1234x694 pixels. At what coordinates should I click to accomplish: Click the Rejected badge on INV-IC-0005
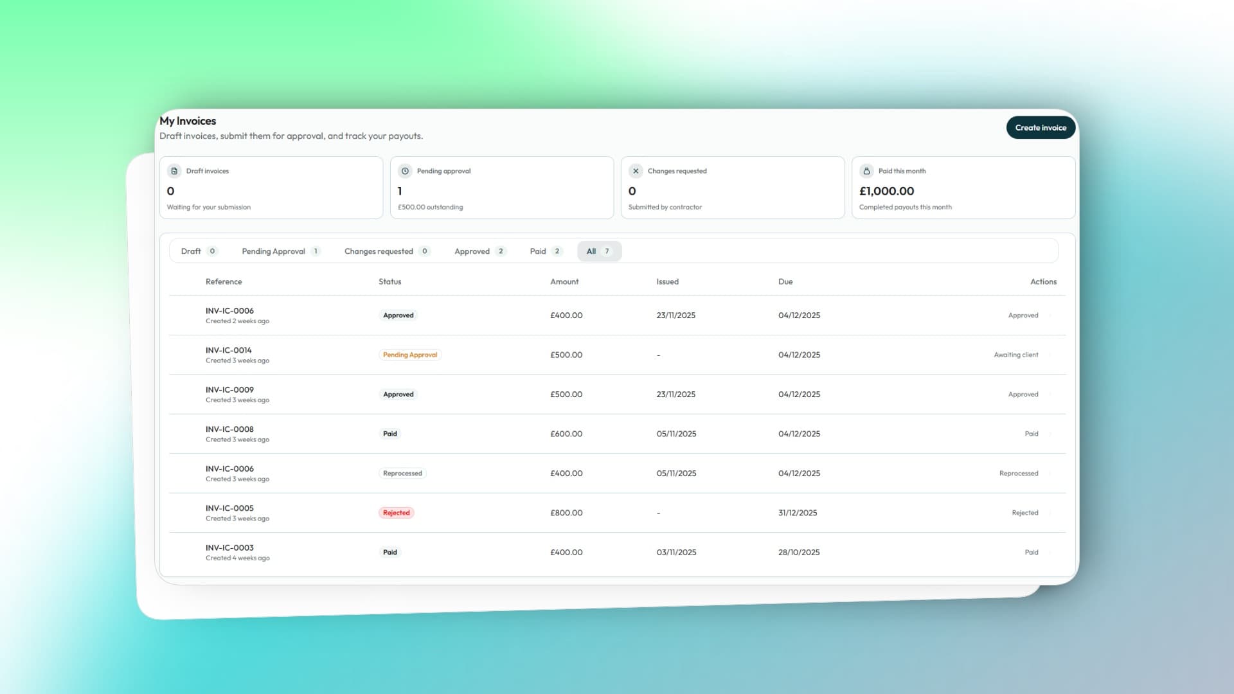(396, 512)
